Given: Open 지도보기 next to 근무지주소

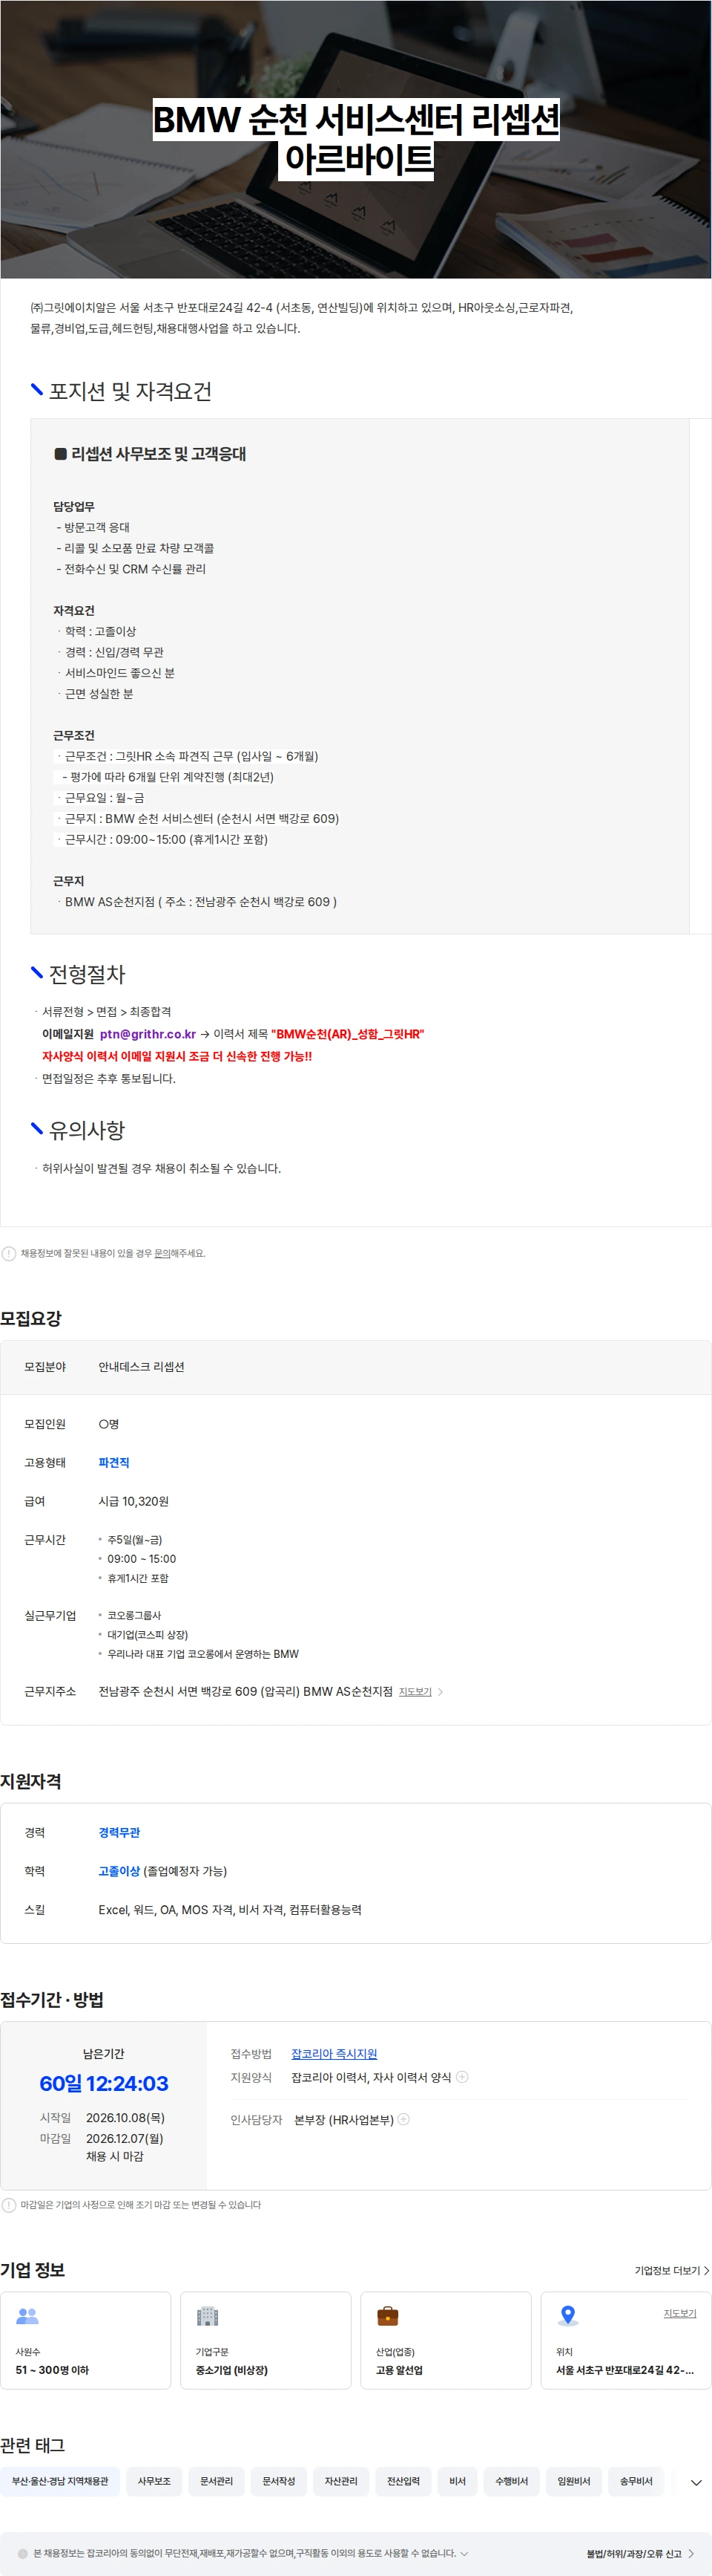Looking at the screenshot, I should [x=415, y=1692].
